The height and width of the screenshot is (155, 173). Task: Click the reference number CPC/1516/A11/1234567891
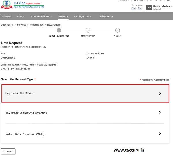16,69
